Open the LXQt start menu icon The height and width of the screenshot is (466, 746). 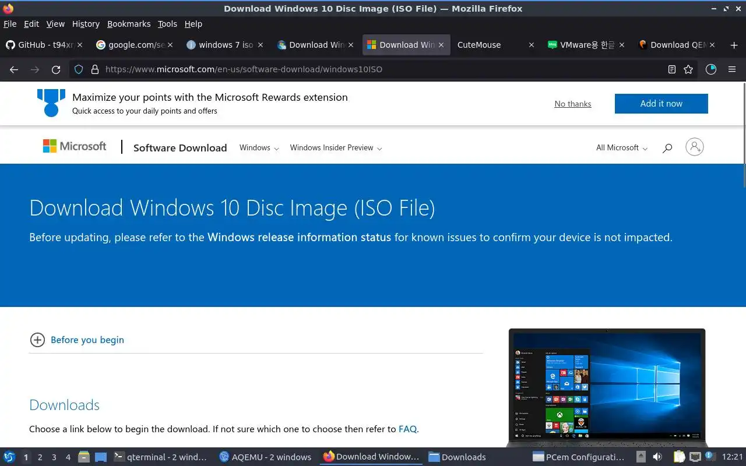tap(9, 457)
